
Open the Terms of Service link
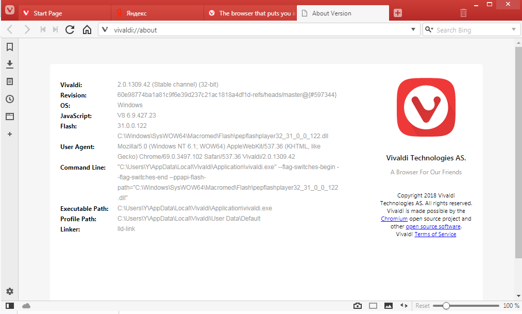click(x=435, y=234)
